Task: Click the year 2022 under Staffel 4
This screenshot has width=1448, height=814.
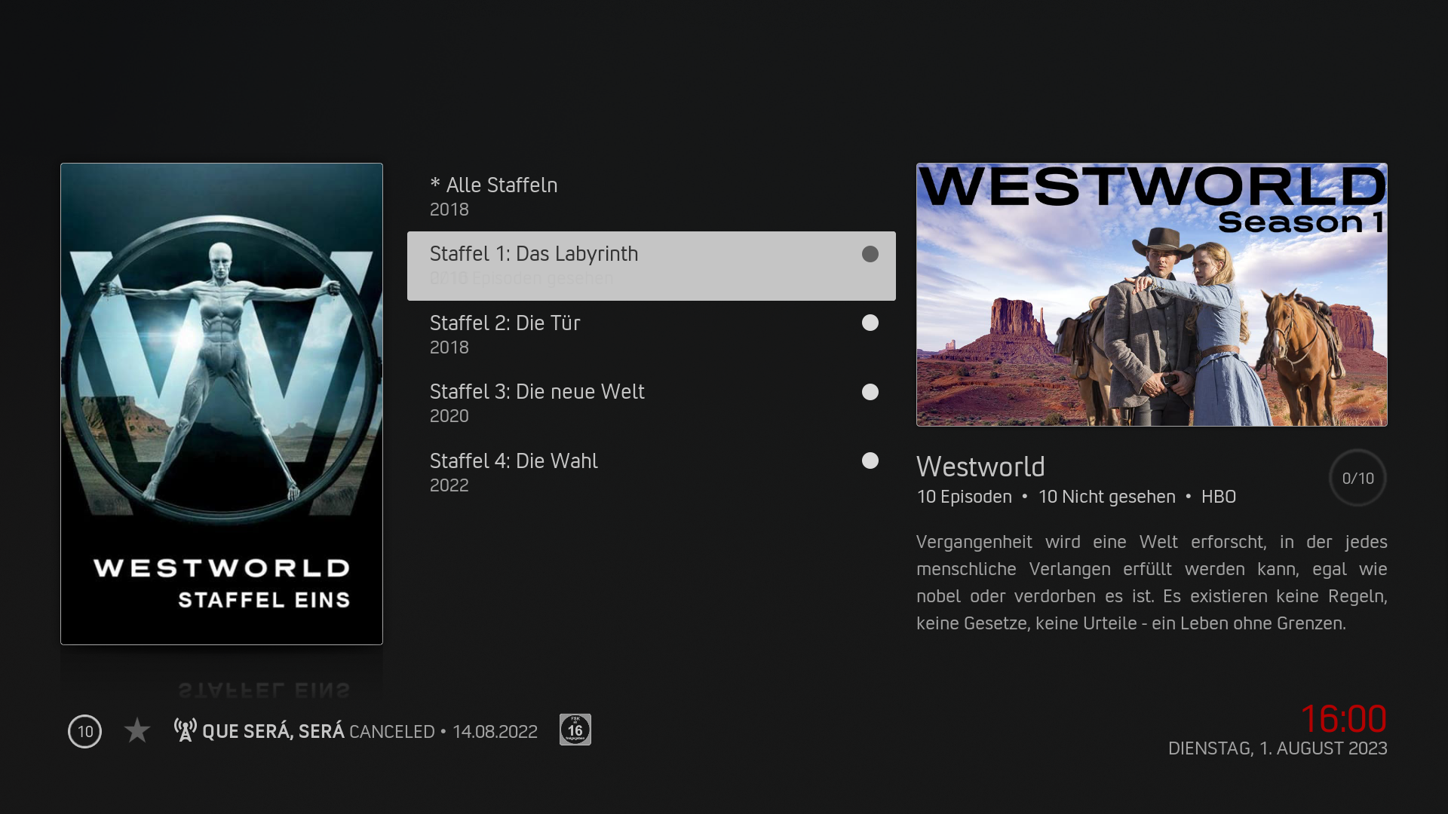Action: (x=449, y=485)
